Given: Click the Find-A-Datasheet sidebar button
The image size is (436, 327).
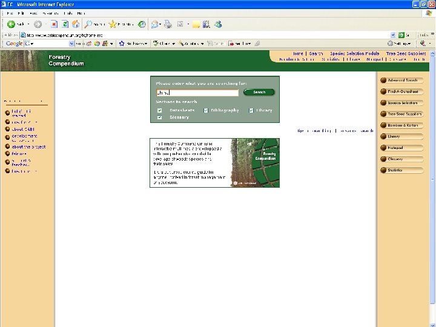Looking at the screenshot, I should click(402, 91).
